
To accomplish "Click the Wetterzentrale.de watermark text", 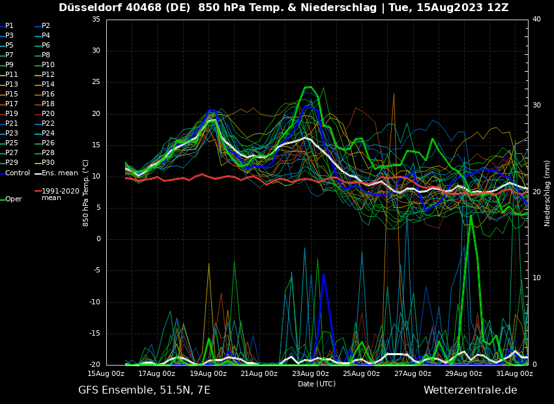I will click(x=470, y=390).
